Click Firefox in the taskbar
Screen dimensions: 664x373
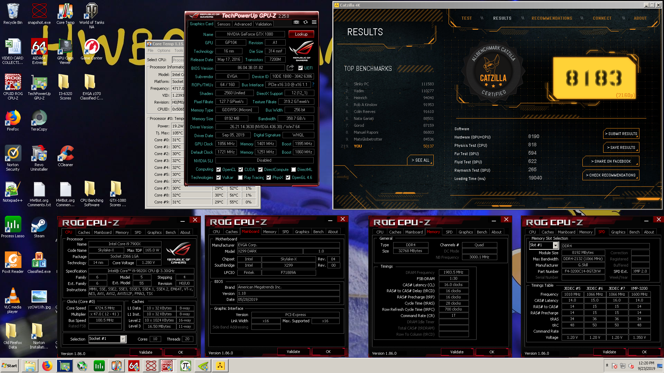(x=47, y=366)
